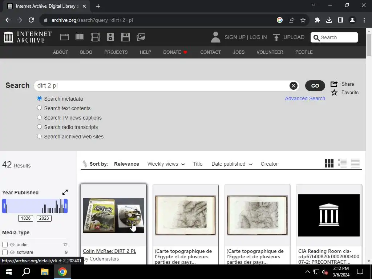Click LOG IN link
The height and width of the screenshot is (279, 372).
pos(258,37)
